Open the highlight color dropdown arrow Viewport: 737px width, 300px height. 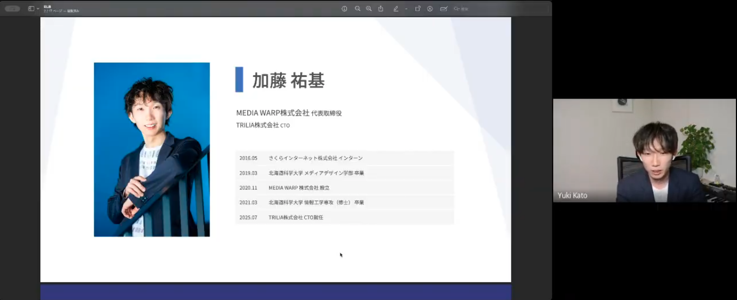406,9
